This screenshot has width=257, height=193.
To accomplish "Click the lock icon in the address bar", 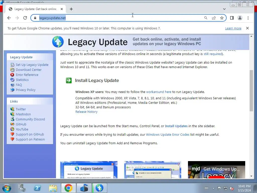I will (35, 18).
